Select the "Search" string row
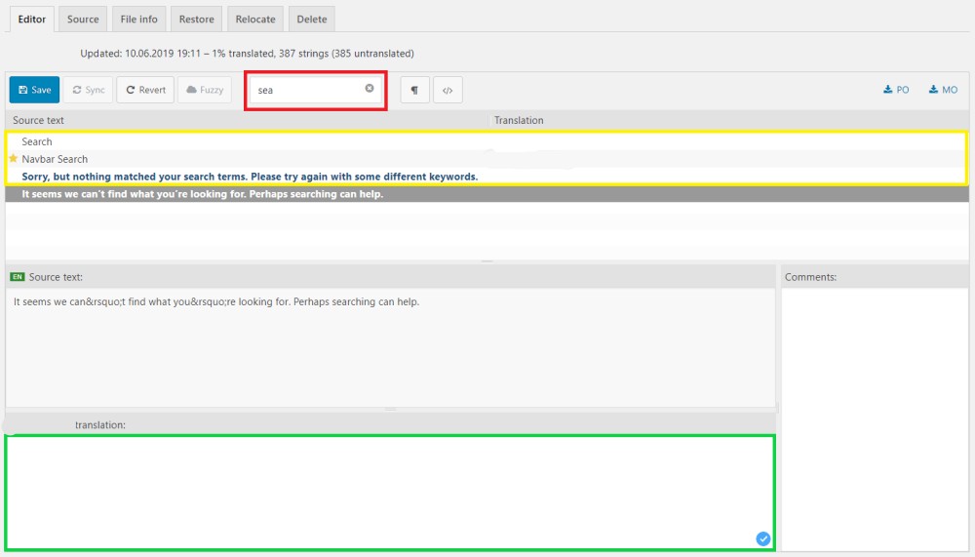 pyautogui.click(x=37, y=141)
